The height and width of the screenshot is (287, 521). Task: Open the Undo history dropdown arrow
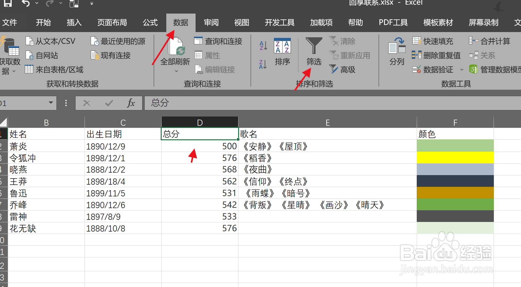[37, 3]
